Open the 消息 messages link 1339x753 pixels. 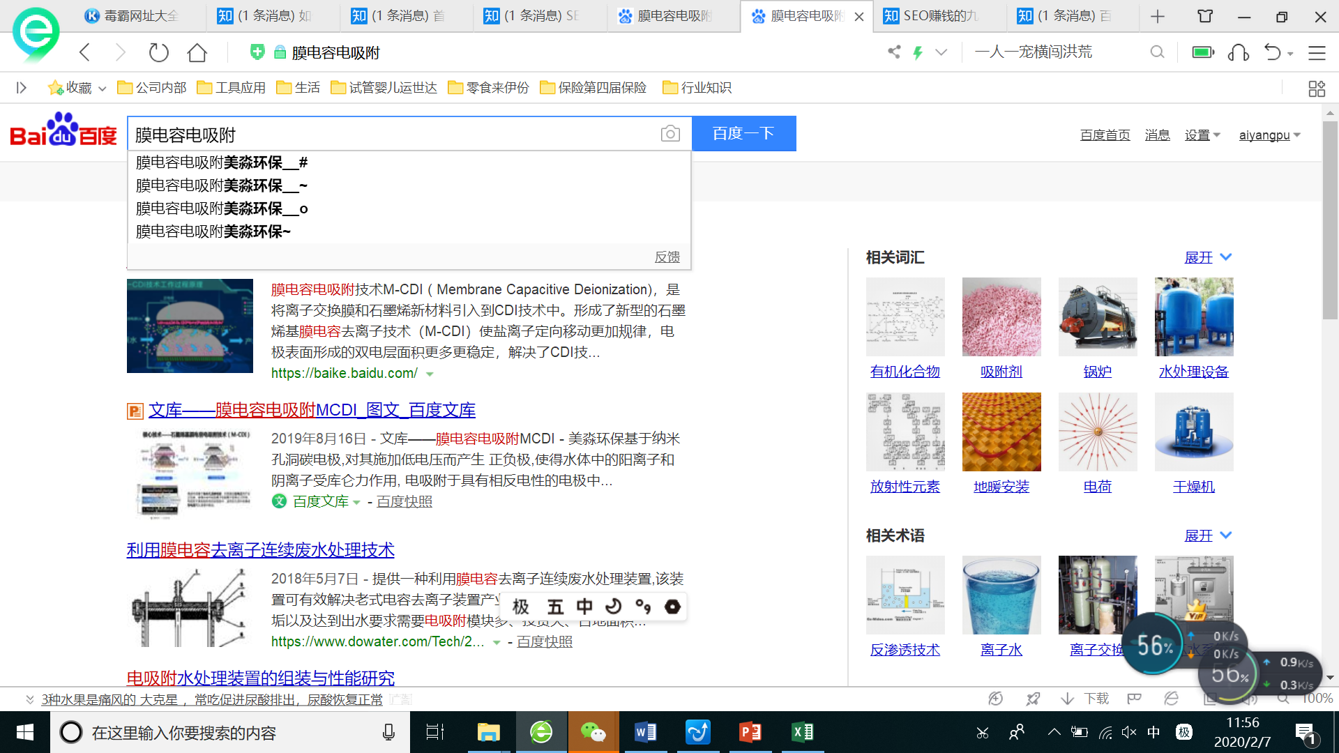pyautogui.click(x=1157, y=135)
